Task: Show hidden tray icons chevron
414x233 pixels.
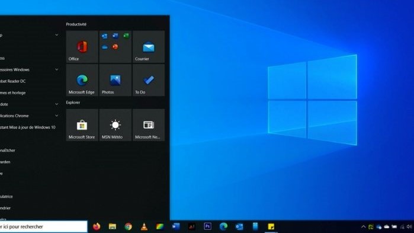Action: click(x=363, y=226)
